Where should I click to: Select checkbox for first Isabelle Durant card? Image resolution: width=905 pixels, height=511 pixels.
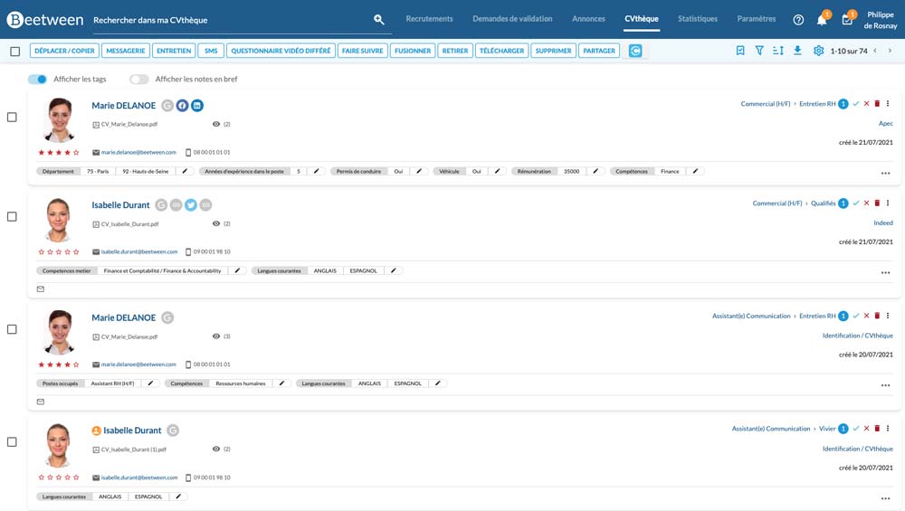[12, 216]
